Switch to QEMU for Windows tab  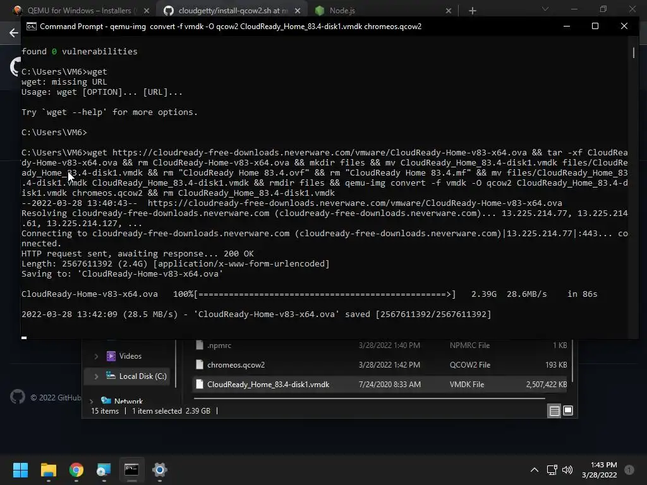(x=78, y=10)
